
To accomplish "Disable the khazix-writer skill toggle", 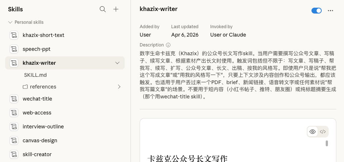I will (316, 11).
